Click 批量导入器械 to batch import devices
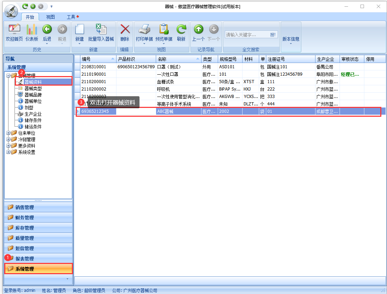 tap(101, 33)
